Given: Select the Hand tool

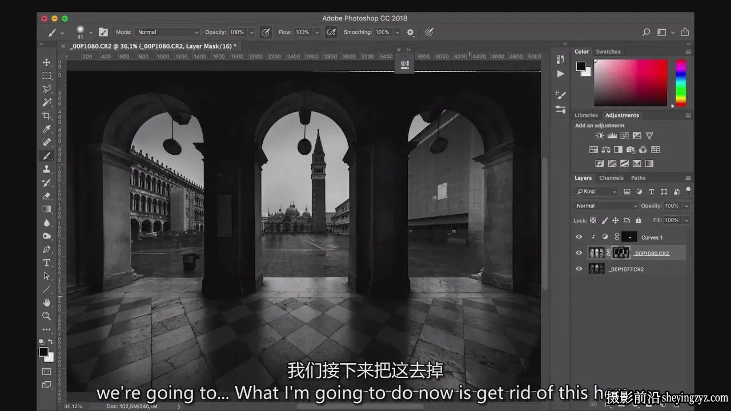Looking at the screenshot, I should (47, 303).
